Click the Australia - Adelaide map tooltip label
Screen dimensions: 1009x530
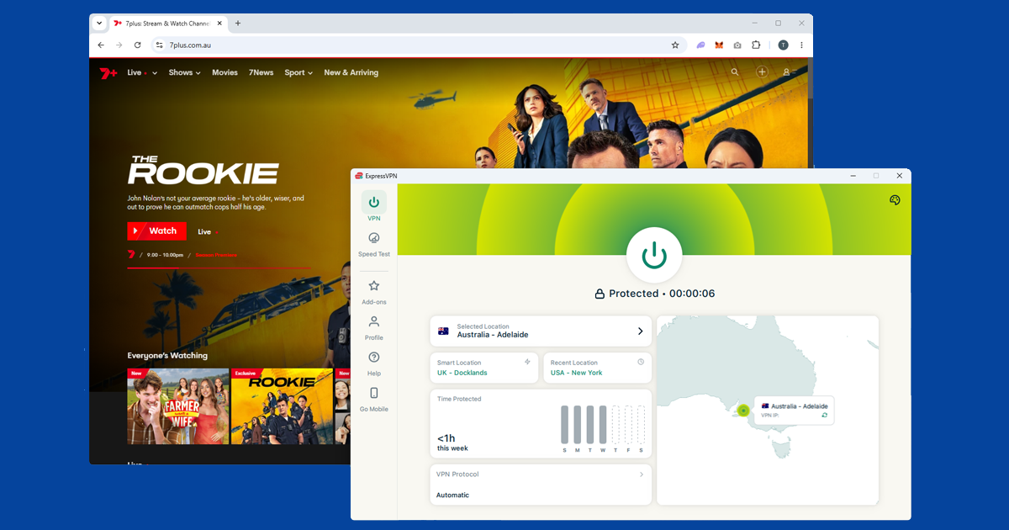click(799, 406)
